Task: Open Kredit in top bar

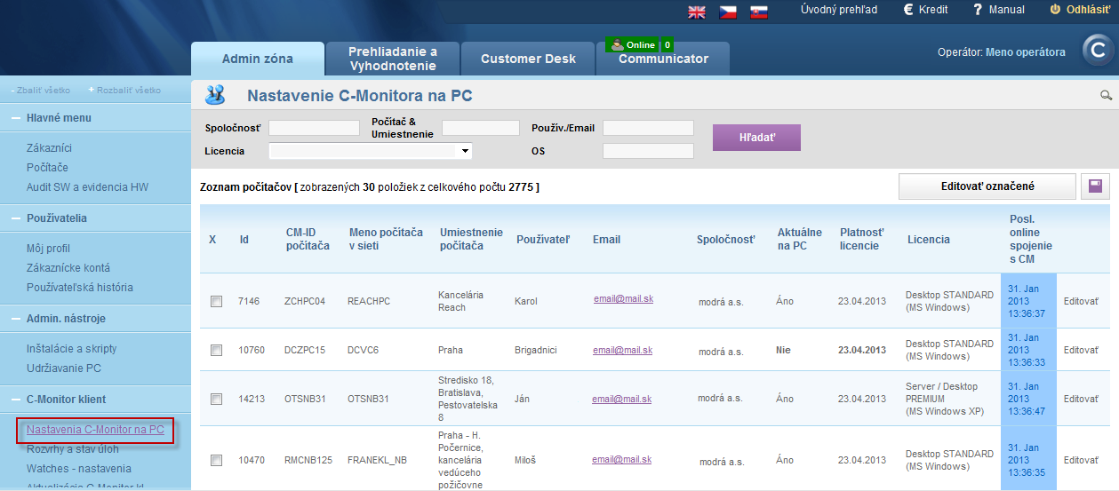Action: point(926,10)
